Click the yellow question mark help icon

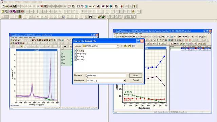(x=134, y=6)
